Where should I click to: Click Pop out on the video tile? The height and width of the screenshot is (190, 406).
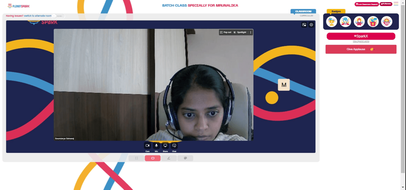coord(225,32)
